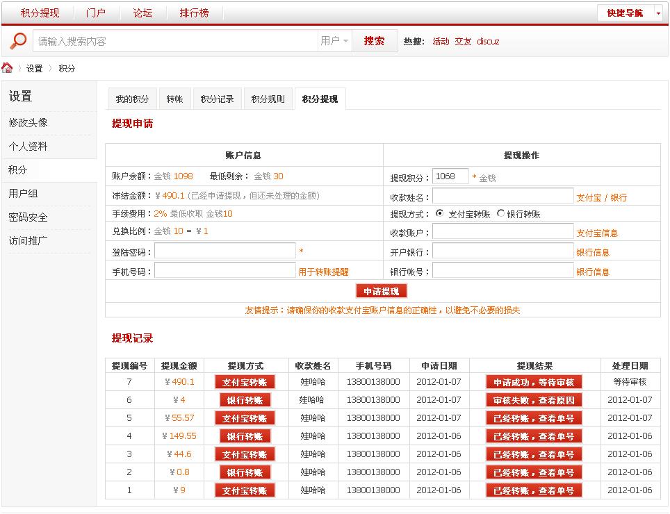Click 提现结果 column header
The image size is (670, 514).
(x=534, y=365)
